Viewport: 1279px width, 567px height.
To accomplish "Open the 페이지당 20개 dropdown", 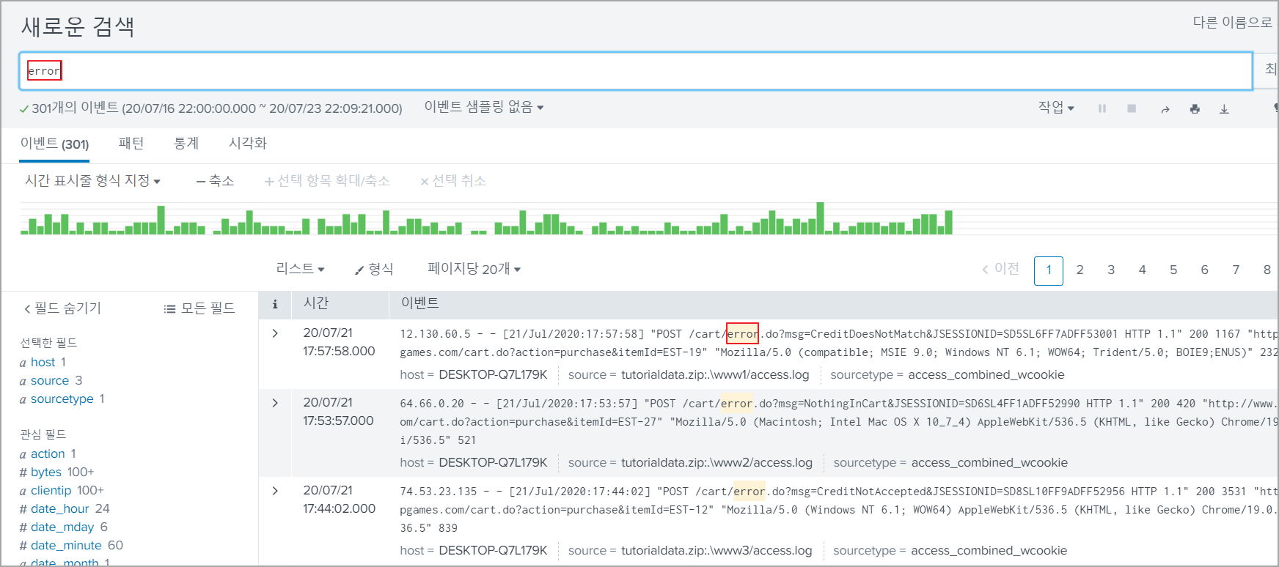I will click(x=474, y=269).
